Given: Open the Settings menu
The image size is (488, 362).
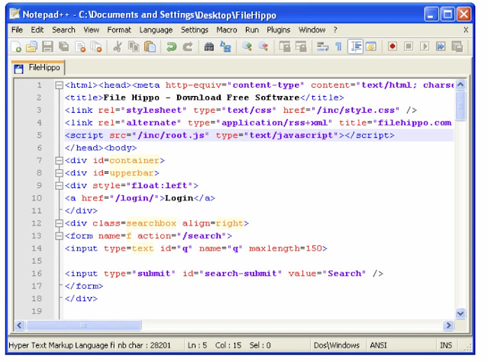Looking at the screenshot, I should [195, 30].
